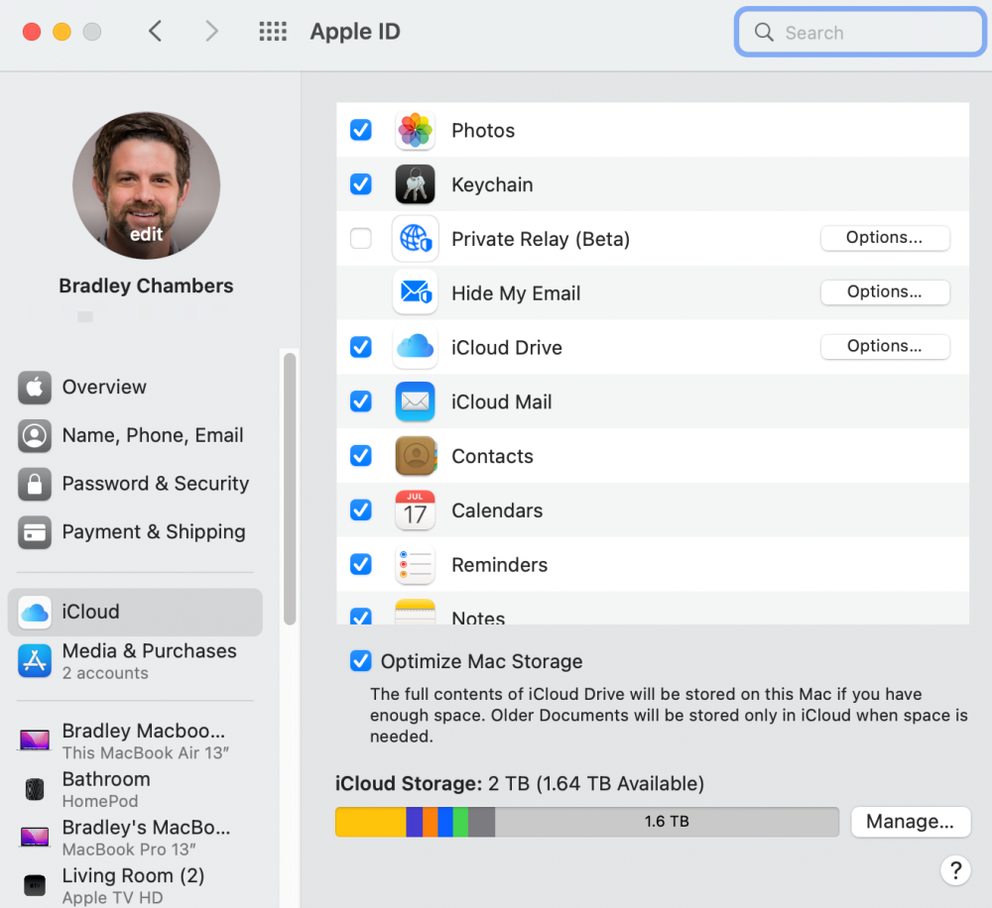Click the Bathroom HomePod device icon
992x908 pixels.
[x=35, y=789]
